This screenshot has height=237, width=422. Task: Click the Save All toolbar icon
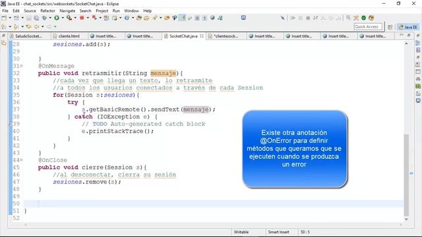[36, 18]
